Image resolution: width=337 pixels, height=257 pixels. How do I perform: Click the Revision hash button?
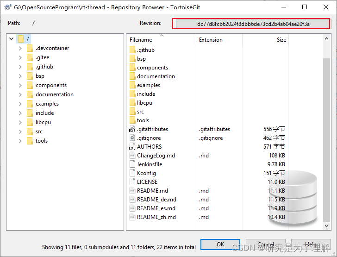pos(253,24)
